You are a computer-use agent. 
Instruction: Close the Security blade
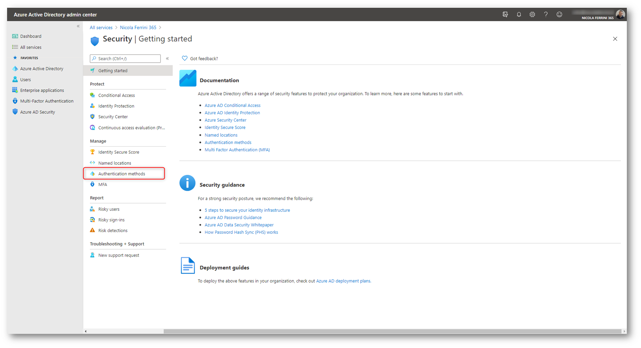[615, 39]
